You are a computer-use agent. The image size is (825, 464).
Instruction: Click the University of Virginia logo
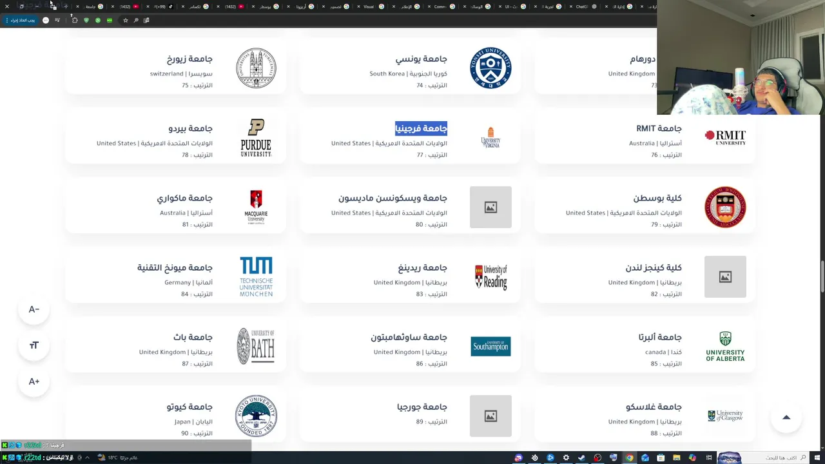(490, 137)
